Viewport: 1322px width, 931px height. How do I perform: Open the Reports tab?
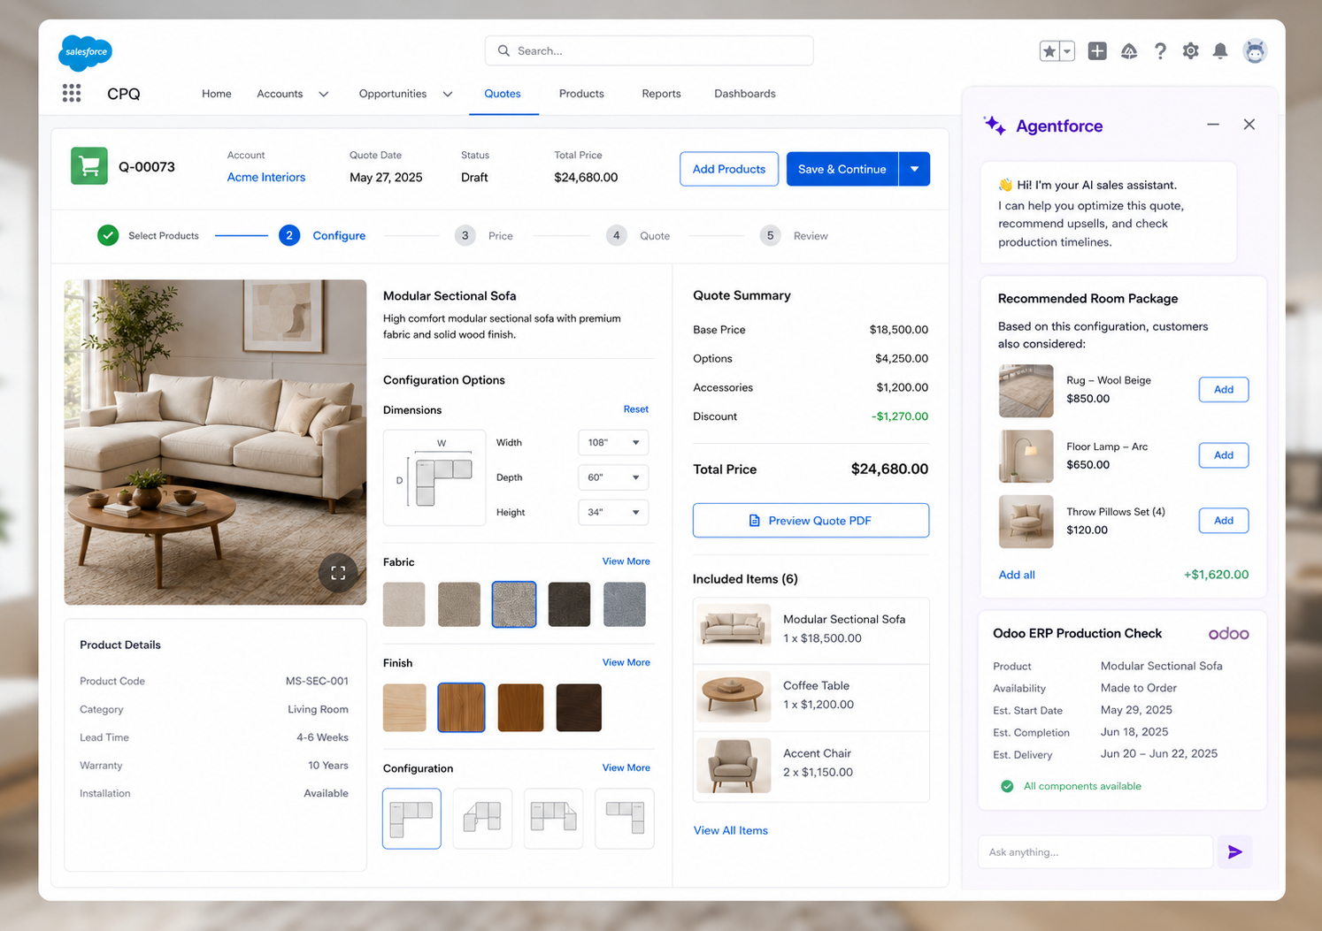(661, 94)
